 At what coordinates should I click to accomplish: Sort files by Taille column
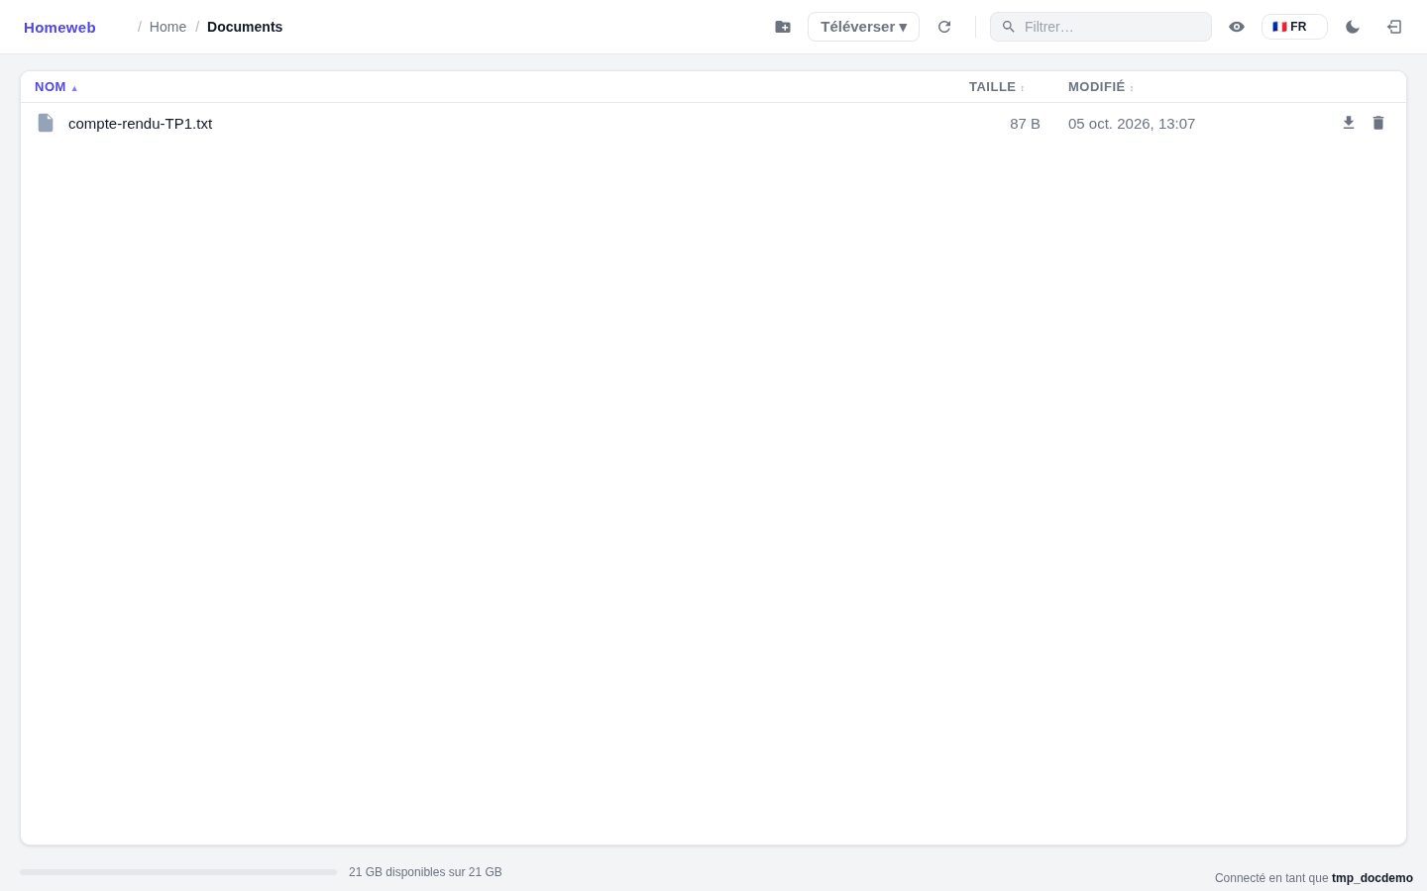(997, 87)
